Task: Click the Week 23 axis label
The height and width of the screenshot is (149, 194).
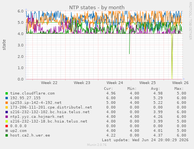Action: (82, 83)
